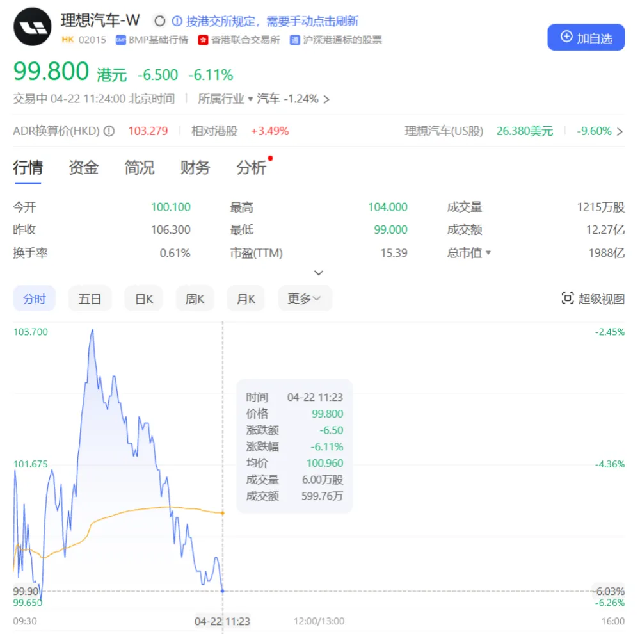Expand the 总市值 dropdown triangle

point(488,252)
